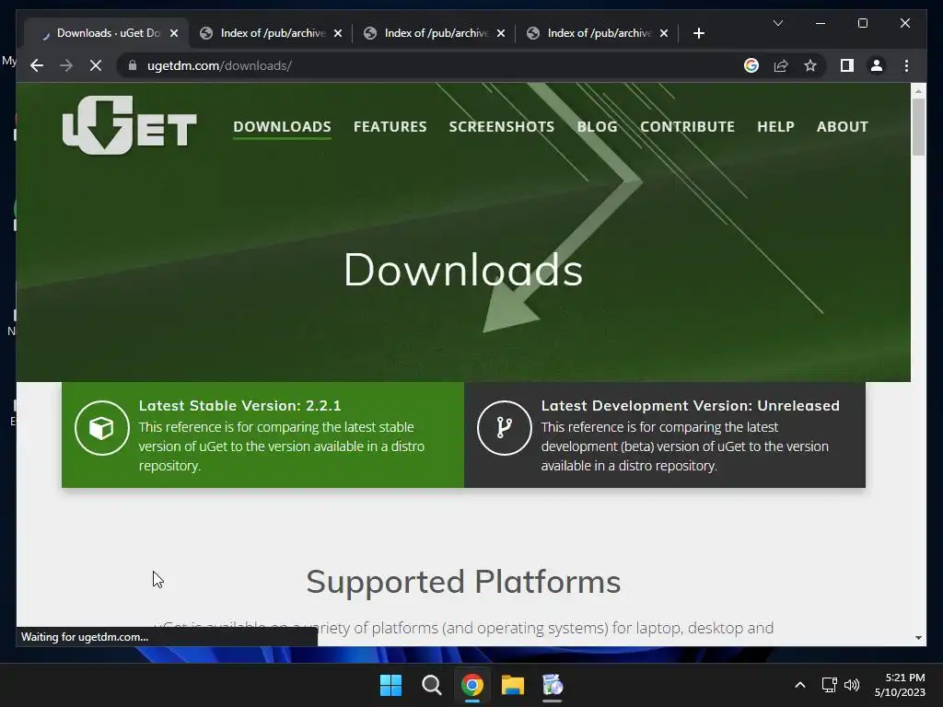This screenshot has width=943, height=707.
Task: Open the BLOG nav link
Action: coord(597,127)
